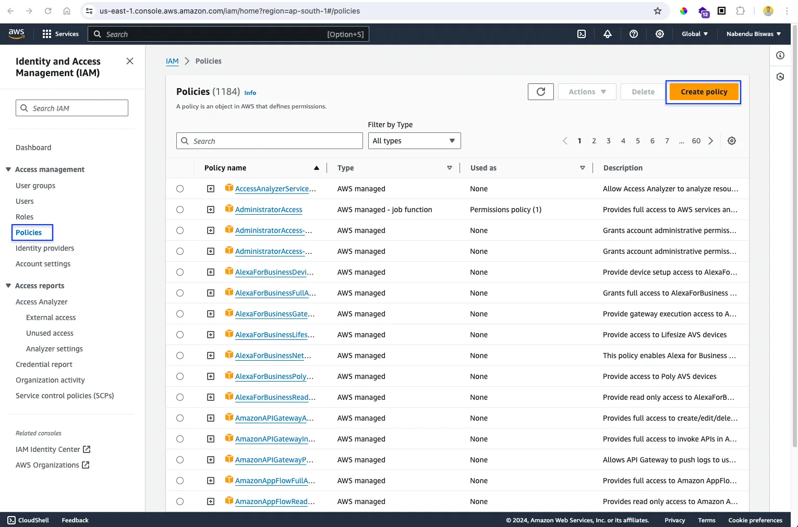Viewport: 798px width, 527px height.
Task: Open Identity providers in sidebar
Action: click(x=45, y=248)
